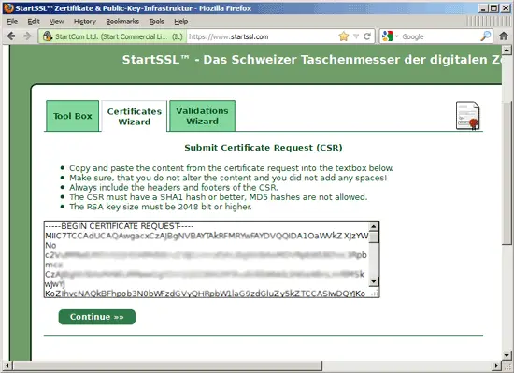
Task: Click page vertical scrollbar up arrow
Action: [x=507, y=50]
